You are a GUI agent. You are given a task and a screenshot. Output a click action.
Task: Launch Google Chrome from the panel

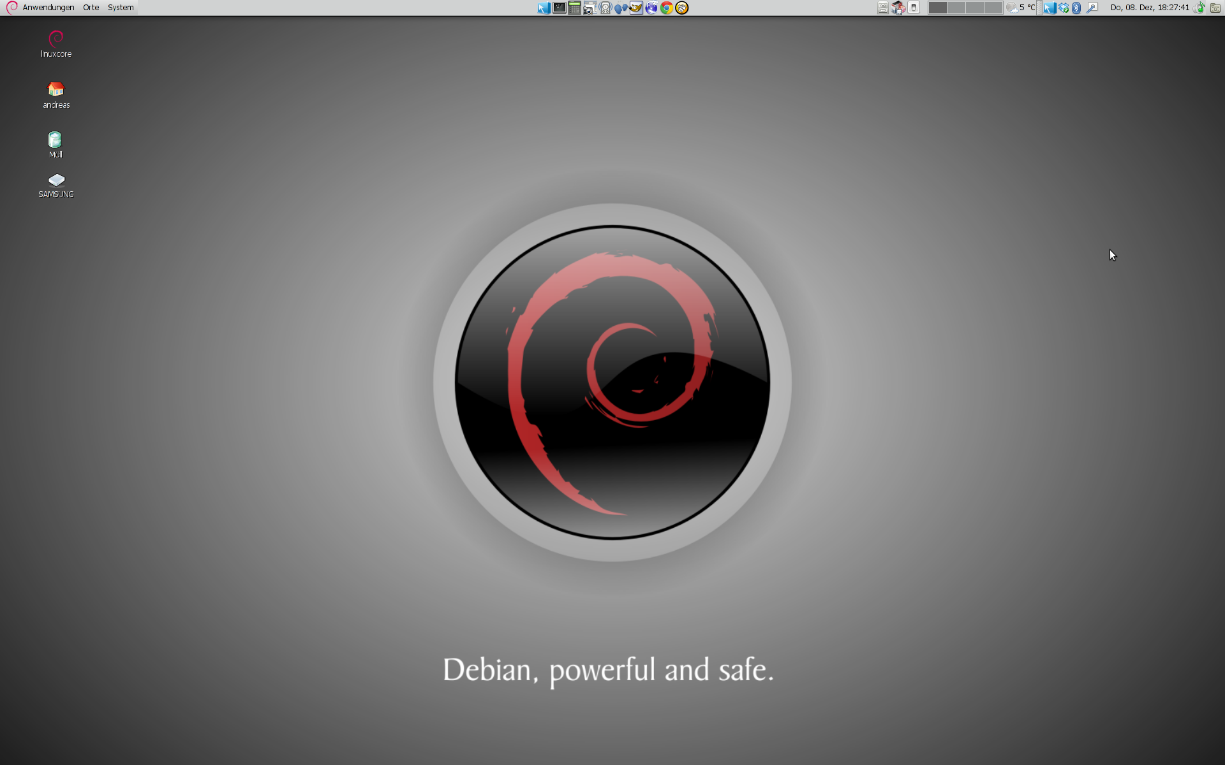(x=667, y=8)
